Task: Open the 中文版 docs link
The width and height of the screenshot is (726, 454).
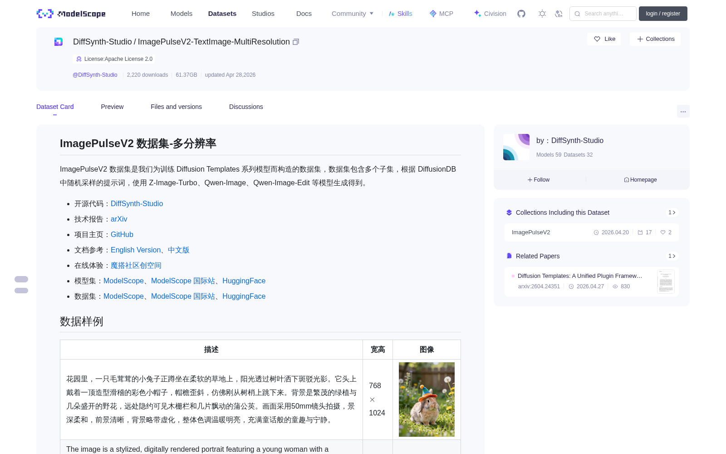Action: [x=179, y=250]
